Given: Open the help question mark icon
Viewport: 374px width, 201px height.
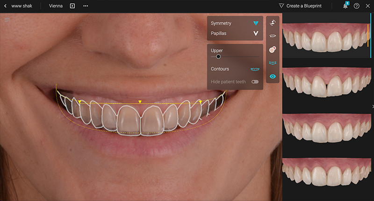Looking at the screenshot, I should pyautogui.click(x=357, y=6).
